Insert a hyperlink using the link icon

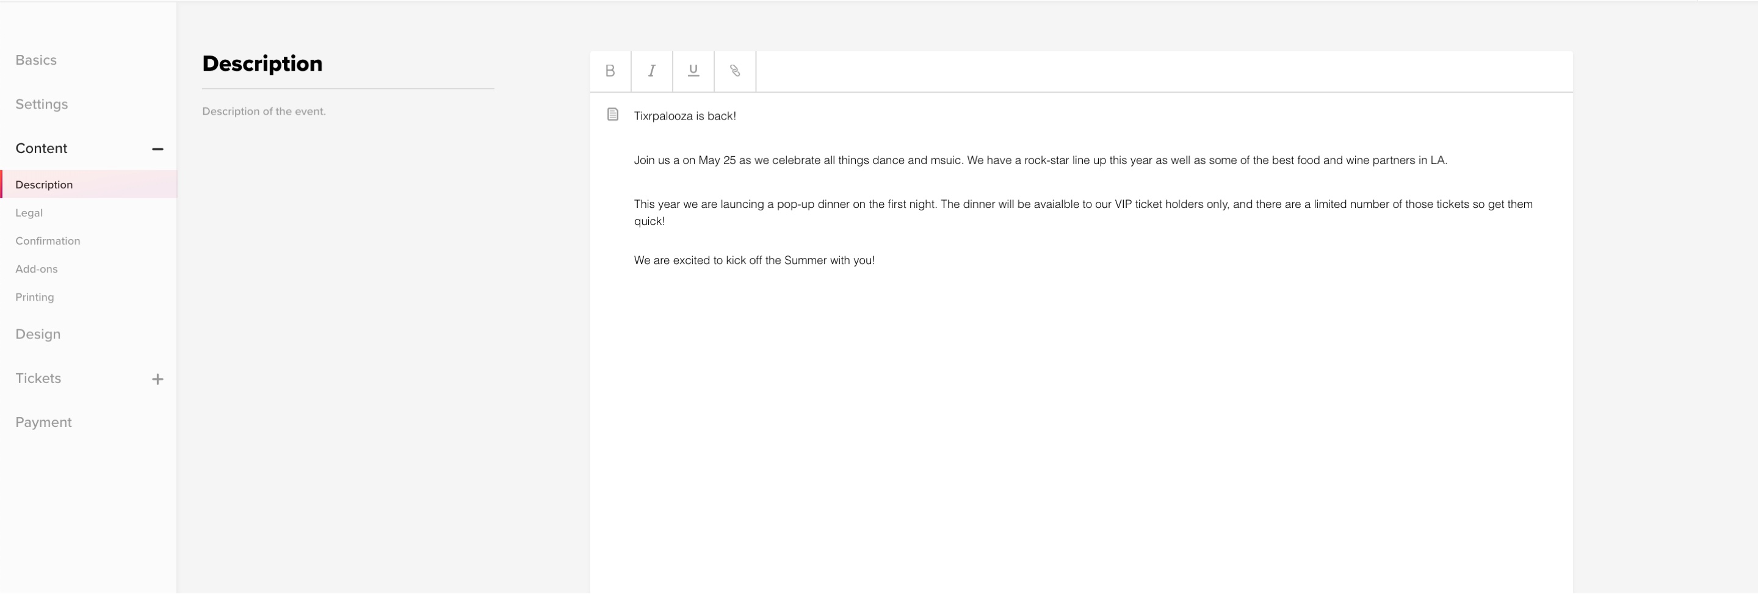[x=735, y=71]
